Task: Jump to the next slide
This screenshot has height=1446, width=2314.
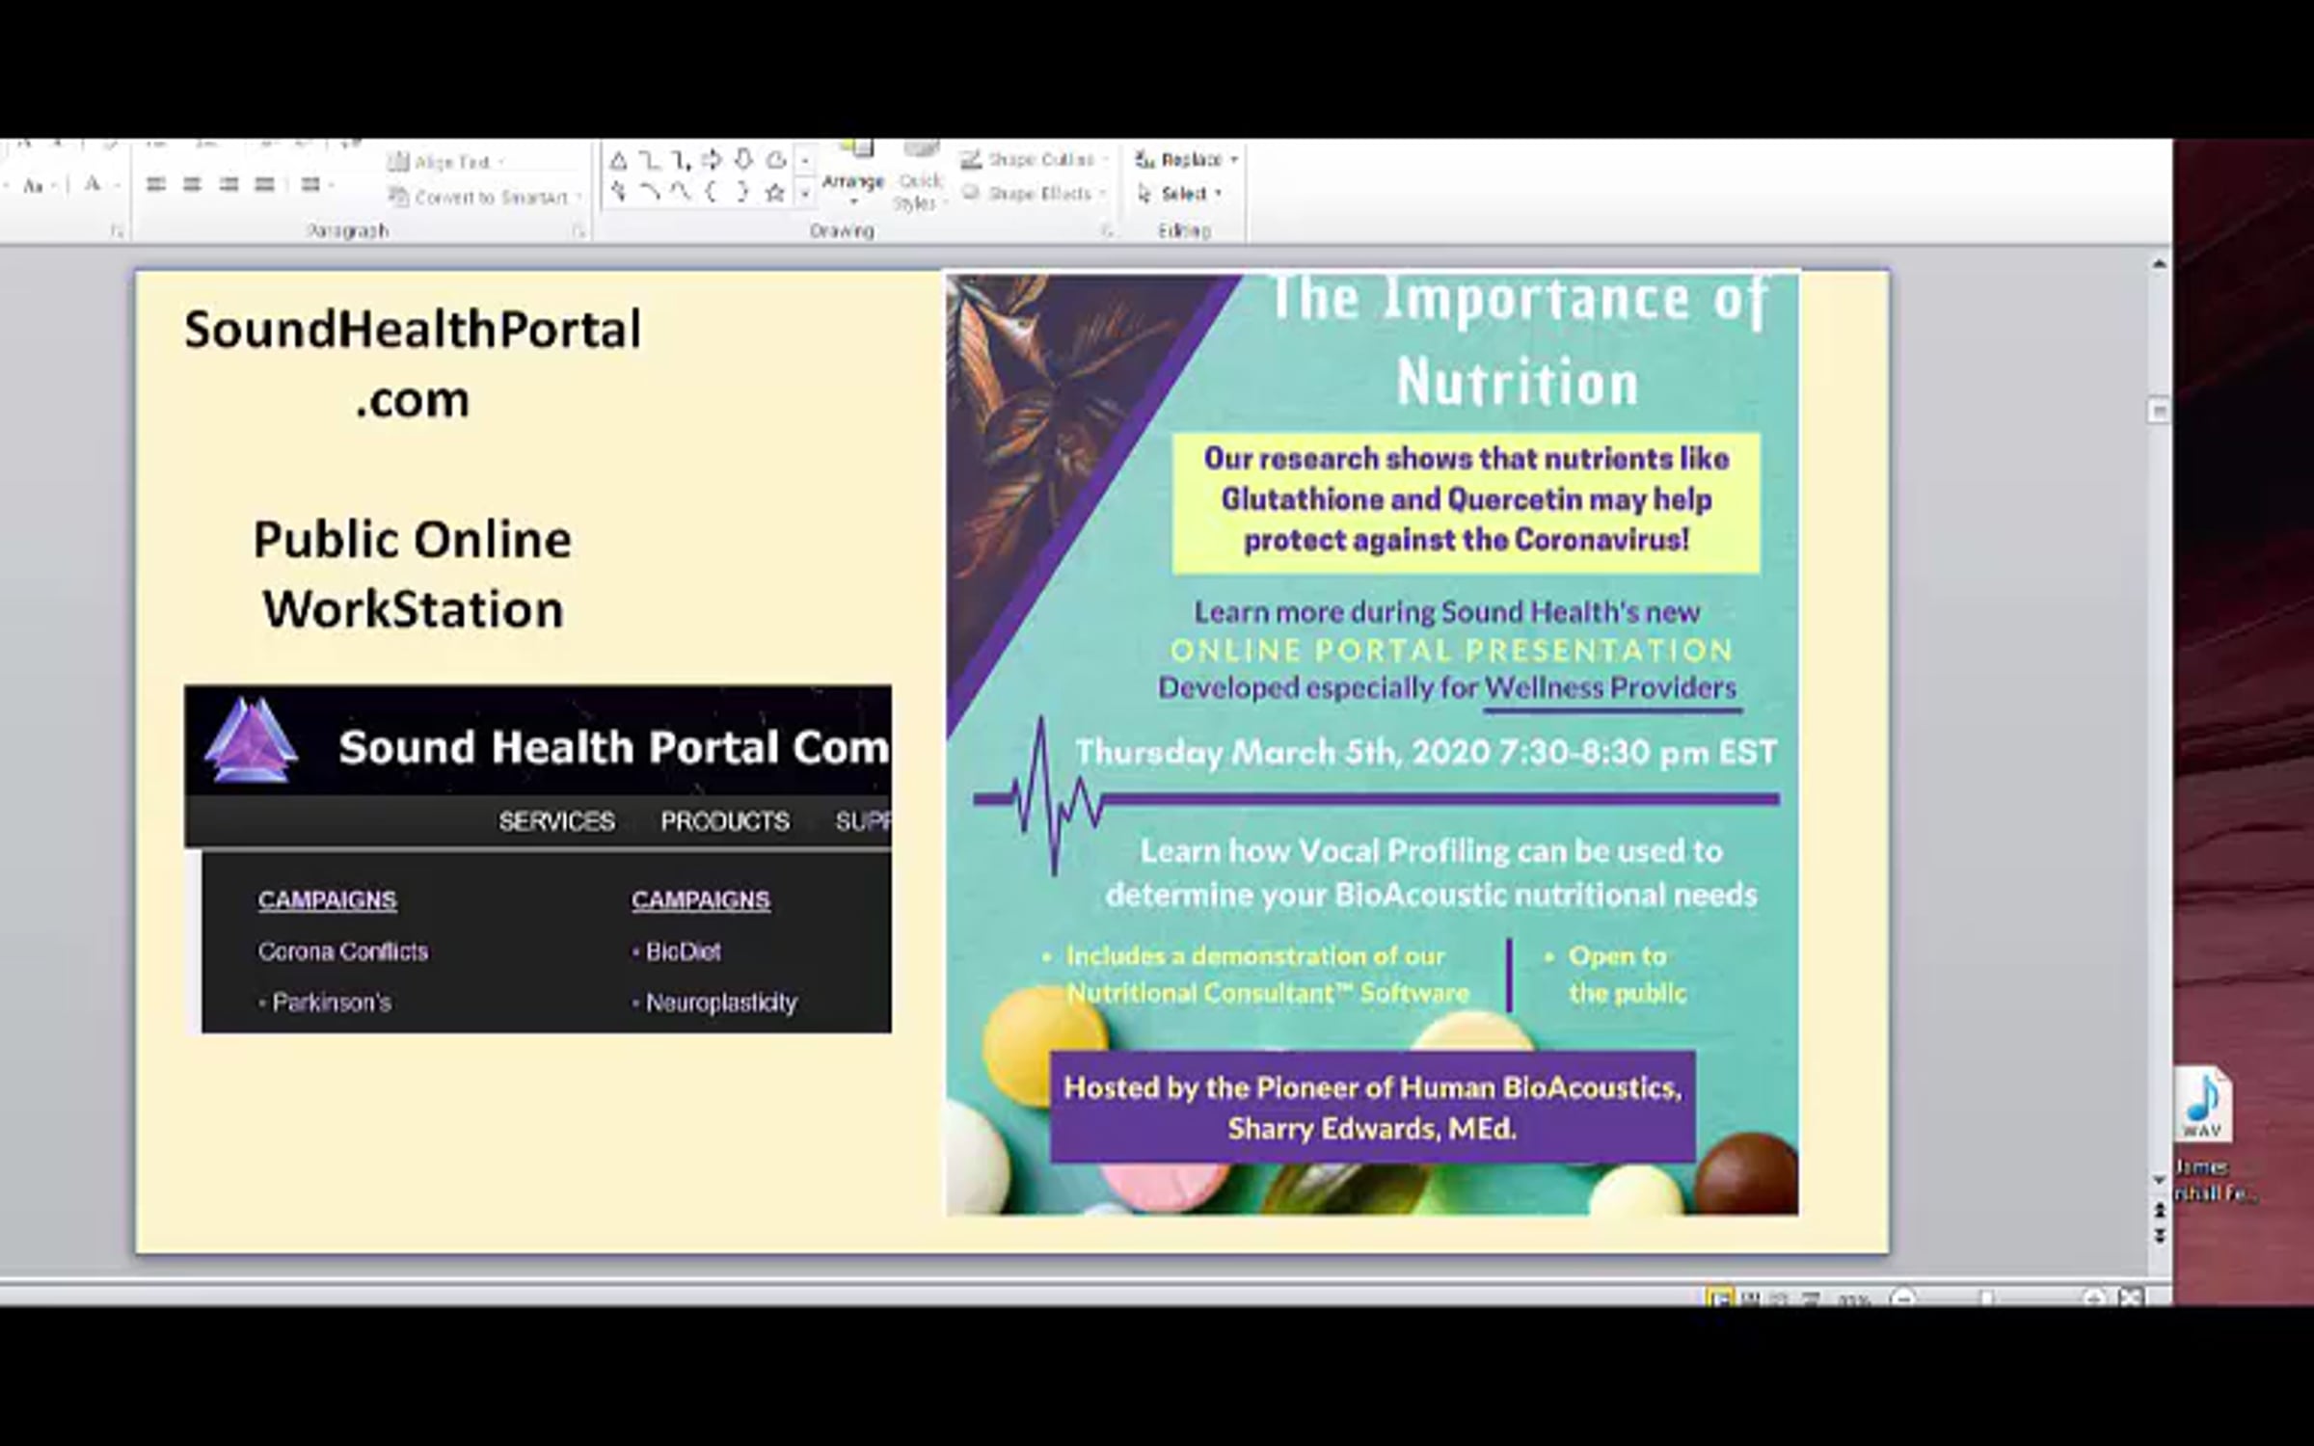Action: pos(2160,1235)
